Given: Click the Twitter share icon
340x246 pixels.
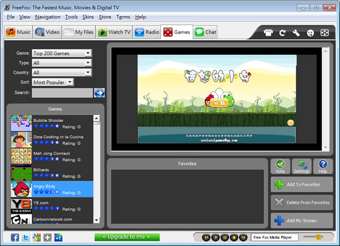Looking at the screenshot, I should (x=26, y=237).
